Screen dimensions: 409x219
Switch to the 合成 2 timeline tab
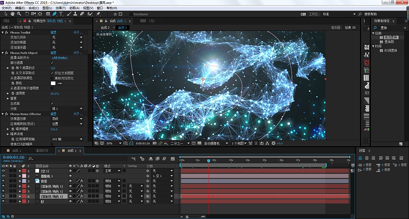16,151
